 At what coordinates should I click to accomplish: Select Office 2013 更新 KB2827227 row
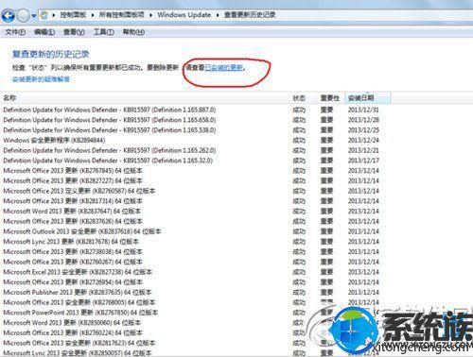[73, 180]
